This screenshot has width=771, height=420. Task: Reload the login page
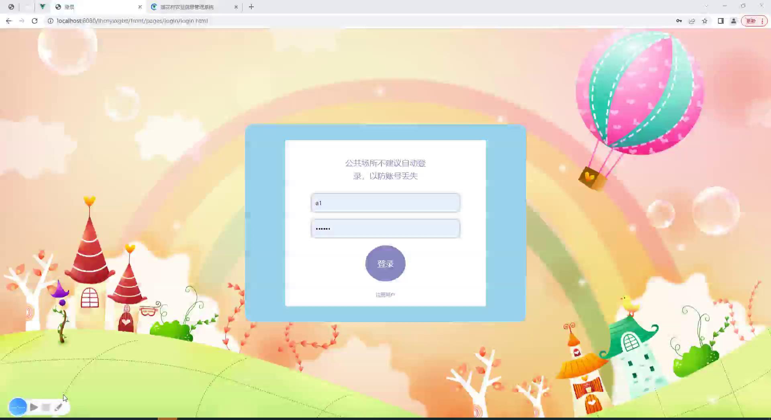(35, 21)
